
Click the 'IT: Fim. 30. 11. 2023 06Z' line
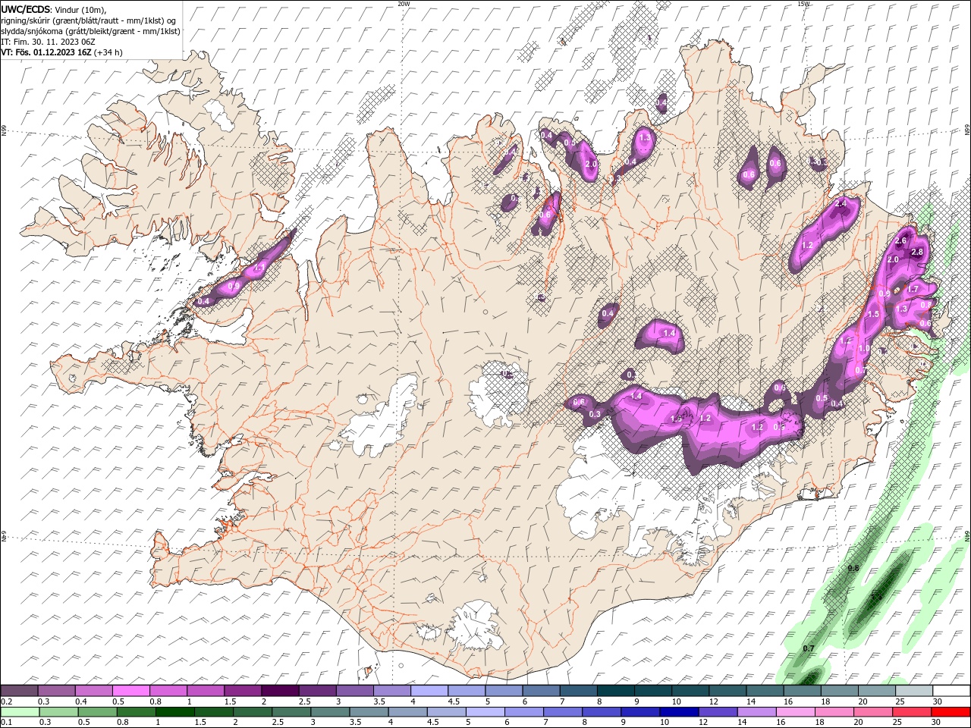[48, 42]
